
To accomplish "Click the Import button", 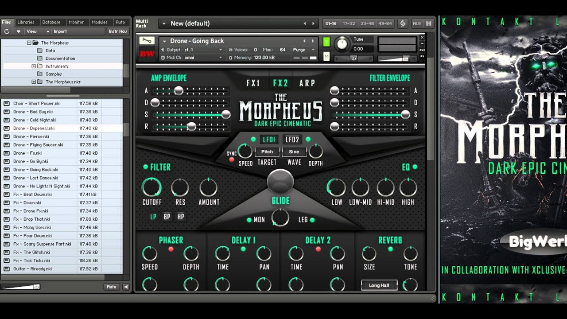I will tap(60, 31).
